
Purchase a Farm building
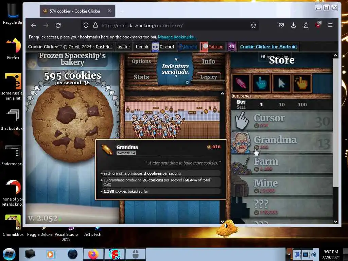pyautogui.click(x=282, y=164)
